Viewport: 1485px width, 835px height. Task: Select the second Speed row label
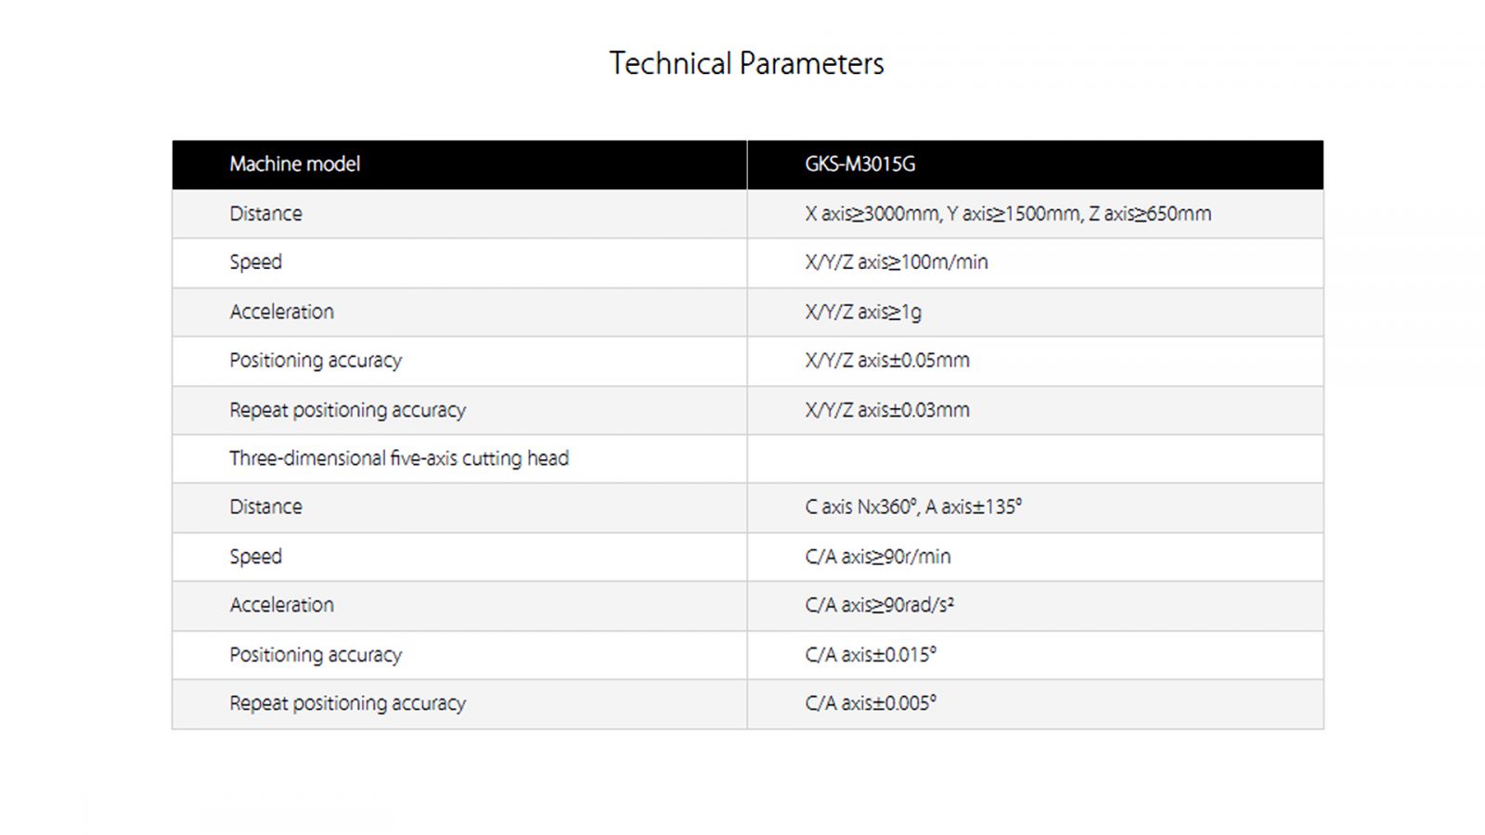(x=255, y=557)
